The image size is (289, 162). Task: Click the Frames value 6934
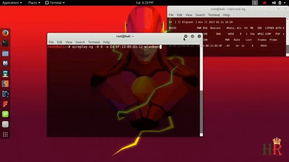(263, 46)
